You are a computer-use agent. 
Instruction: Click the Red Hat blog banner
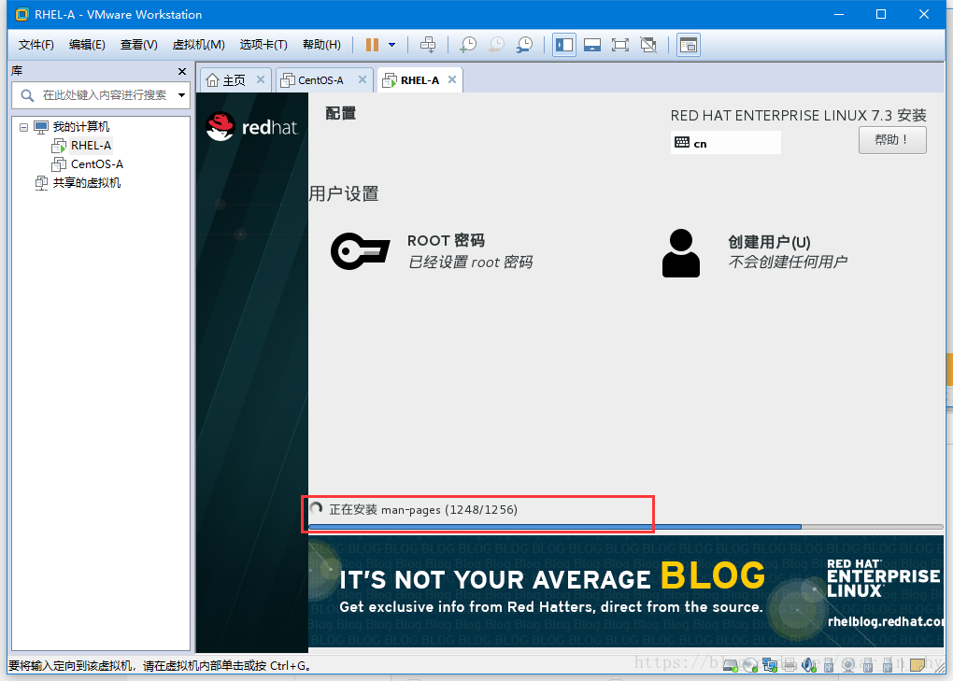[626, 591]
